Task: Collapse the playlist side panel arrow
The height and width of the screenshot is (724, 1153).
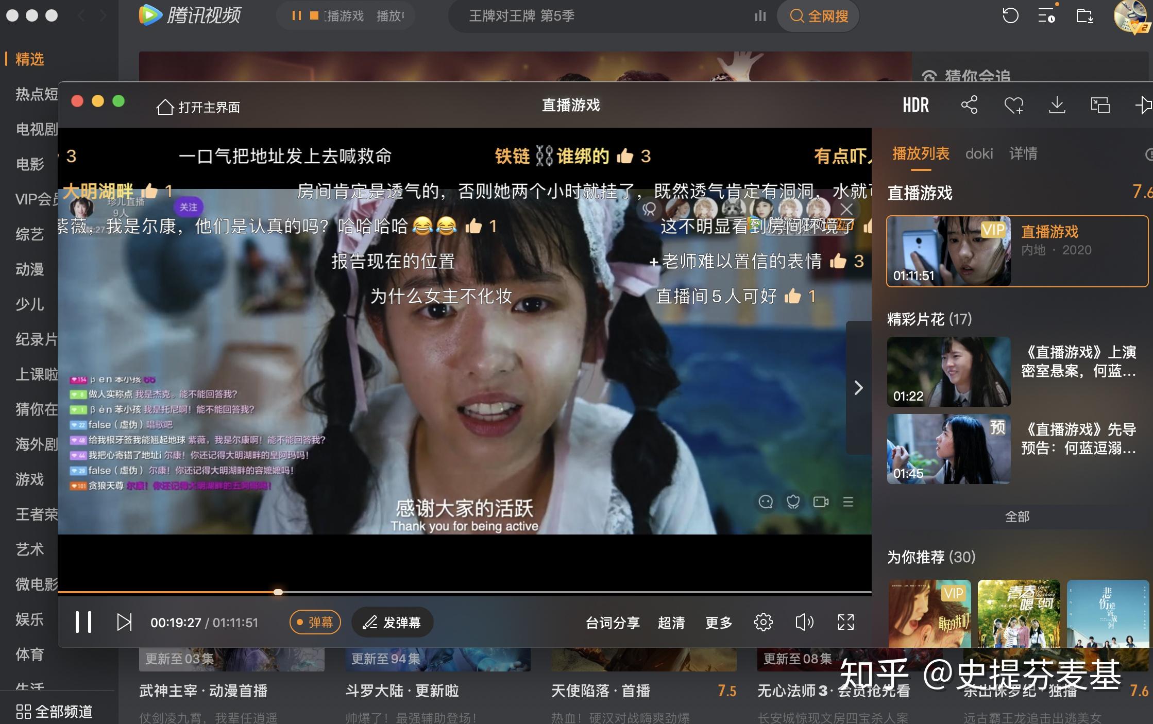Action: tap(858, 388)
